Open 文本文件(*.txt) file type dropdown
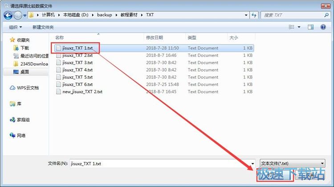 pyautogui.click(x=293, y=163)
